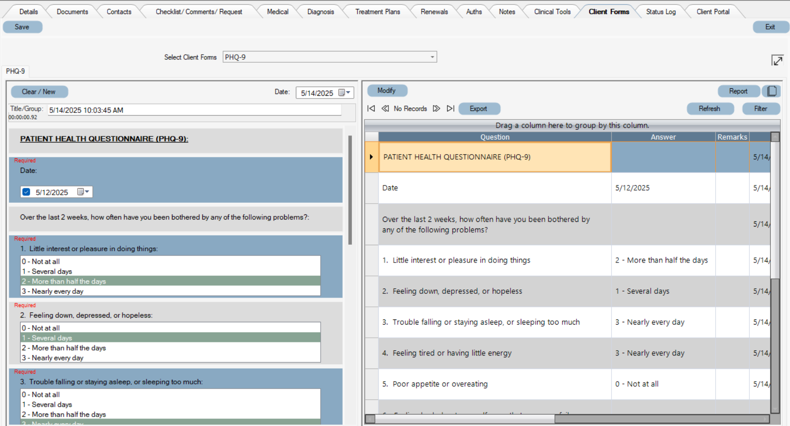Switch to the Treatment Plans tab

[x=378, y=11]
